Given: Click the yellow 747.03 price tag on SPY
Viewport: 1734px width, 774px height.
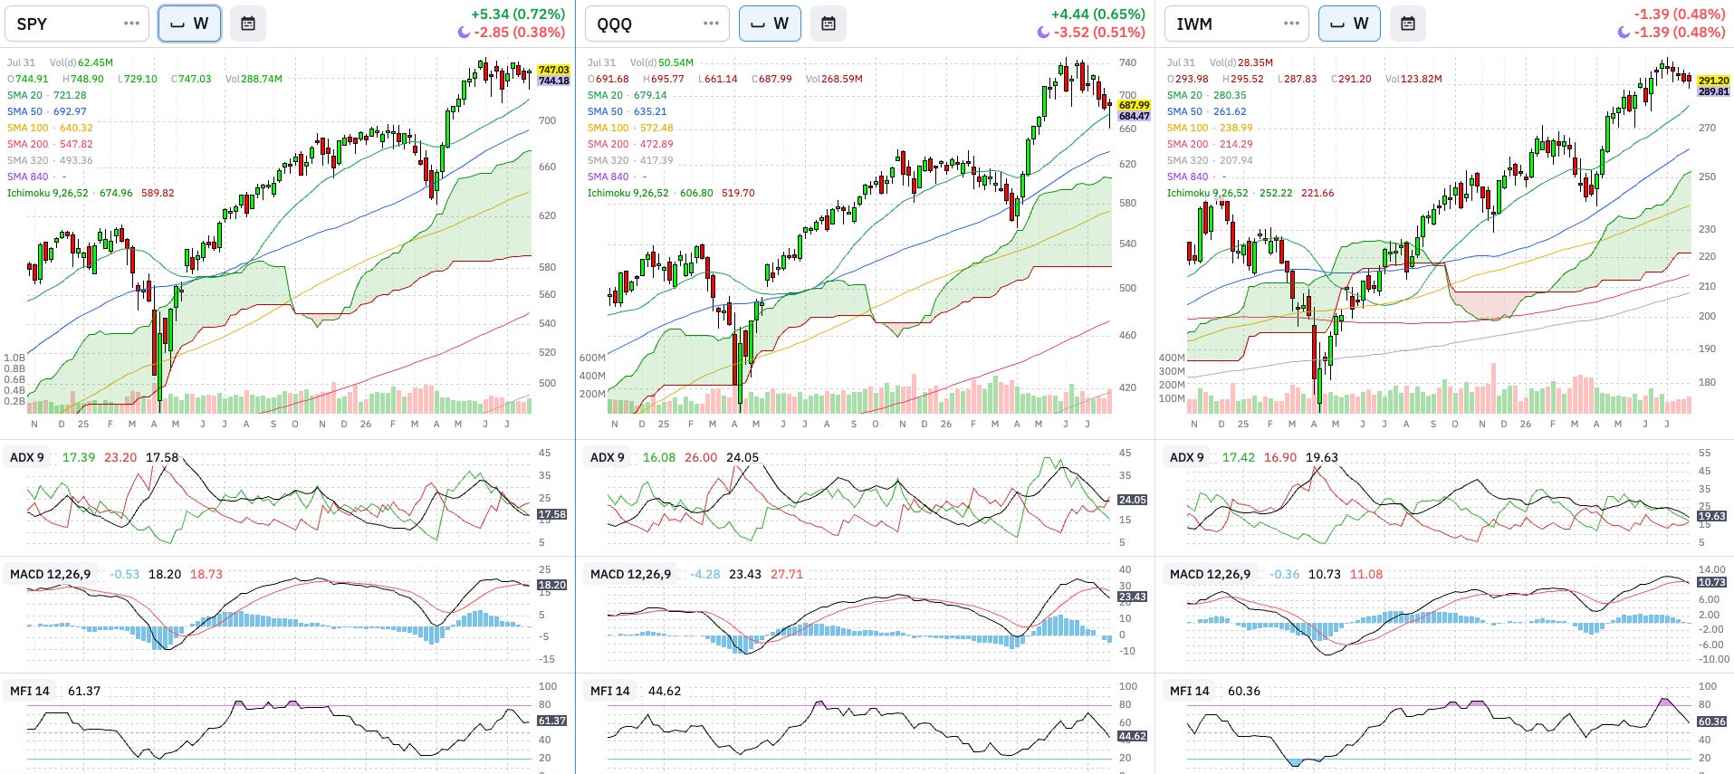Looking at the screenshot, I should coord(553,70).
